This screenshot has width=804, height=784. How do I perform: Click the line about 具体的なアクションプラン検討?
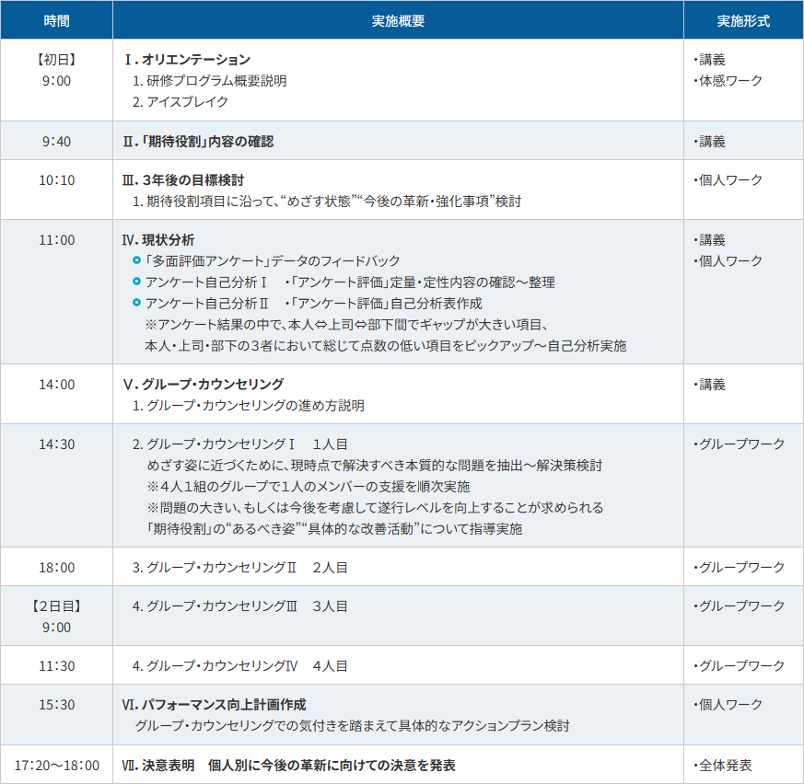point(352,726)
